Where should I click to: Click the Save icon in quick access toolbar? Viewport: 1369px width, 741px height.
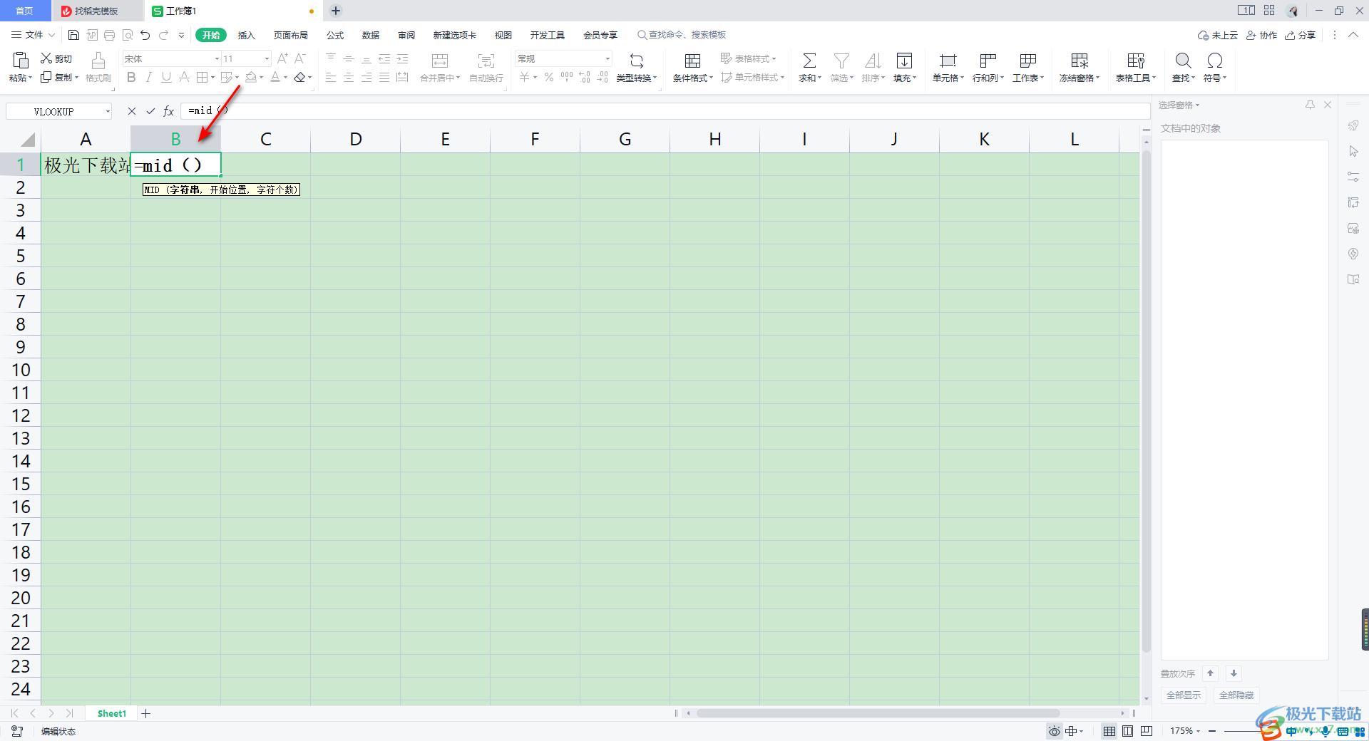73,35
